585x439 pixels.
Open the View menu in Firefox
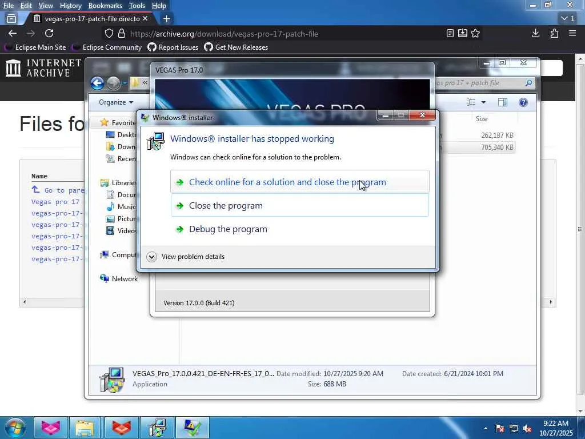click(46, 6)
